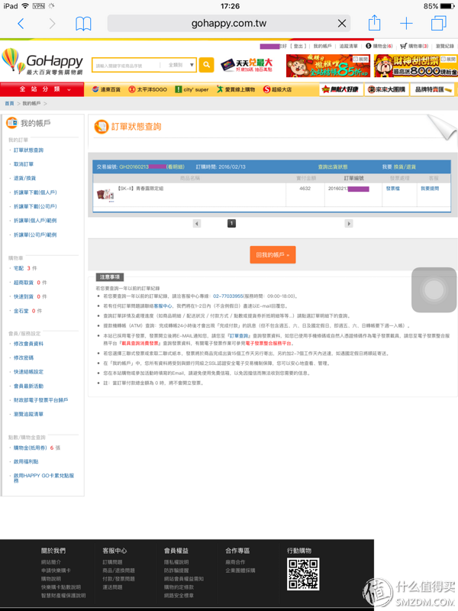Open the 購物金(6) coin link

379,46
